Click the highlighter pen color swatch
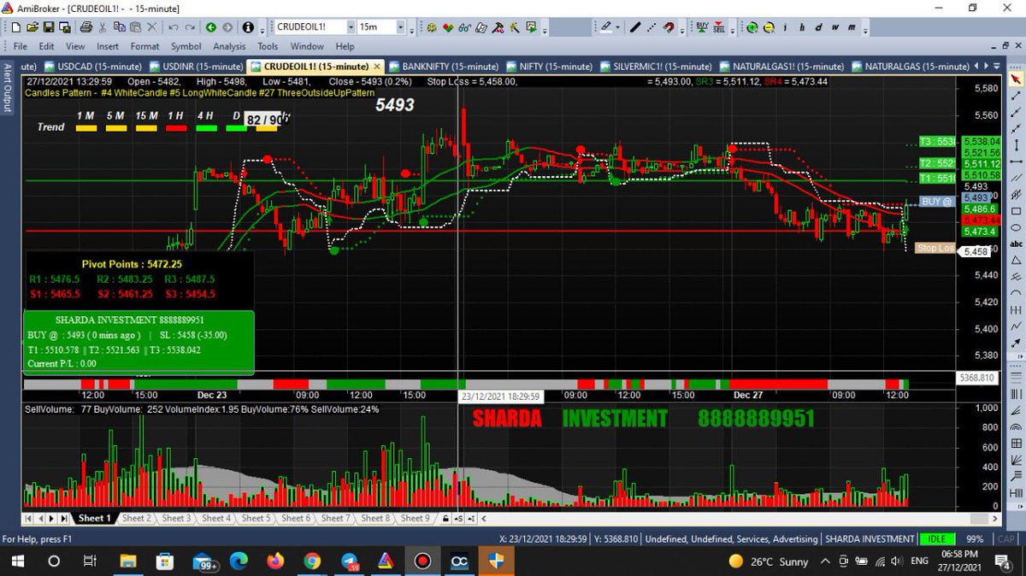 [x=604, y=27]
